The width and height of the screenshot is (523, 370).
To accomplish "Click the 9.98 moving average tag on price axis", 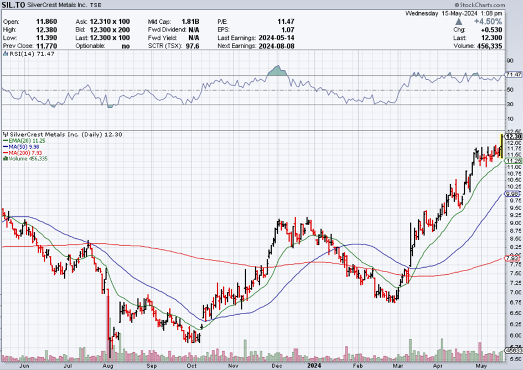I will click(512, 194).
